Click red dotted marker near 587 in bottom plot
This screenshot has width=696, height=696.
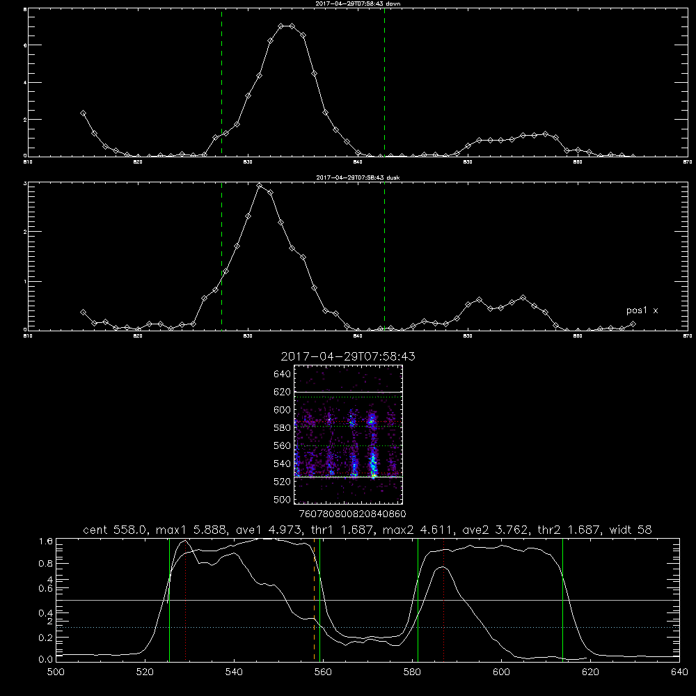pos(443,599)
